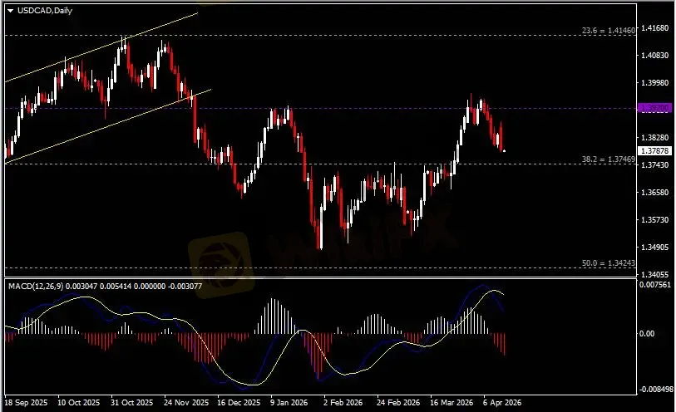Click the 24 Nov 2025 date label
The image size is (676, 412).
(x=186, y=403)
